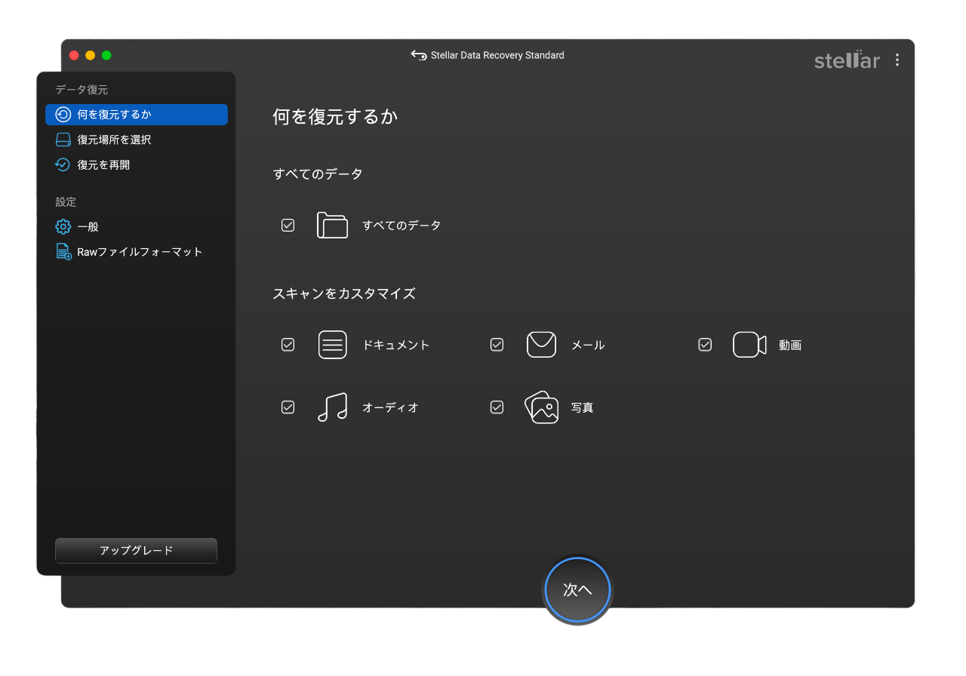
Task: Click the All Data folder icon
Action: (x=332, y=225)
